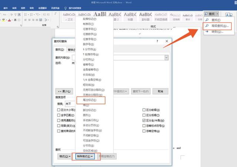Enable 同音(英文) checkbox
237x167 pixels.
pyautogui.click(x=59, y=126)
